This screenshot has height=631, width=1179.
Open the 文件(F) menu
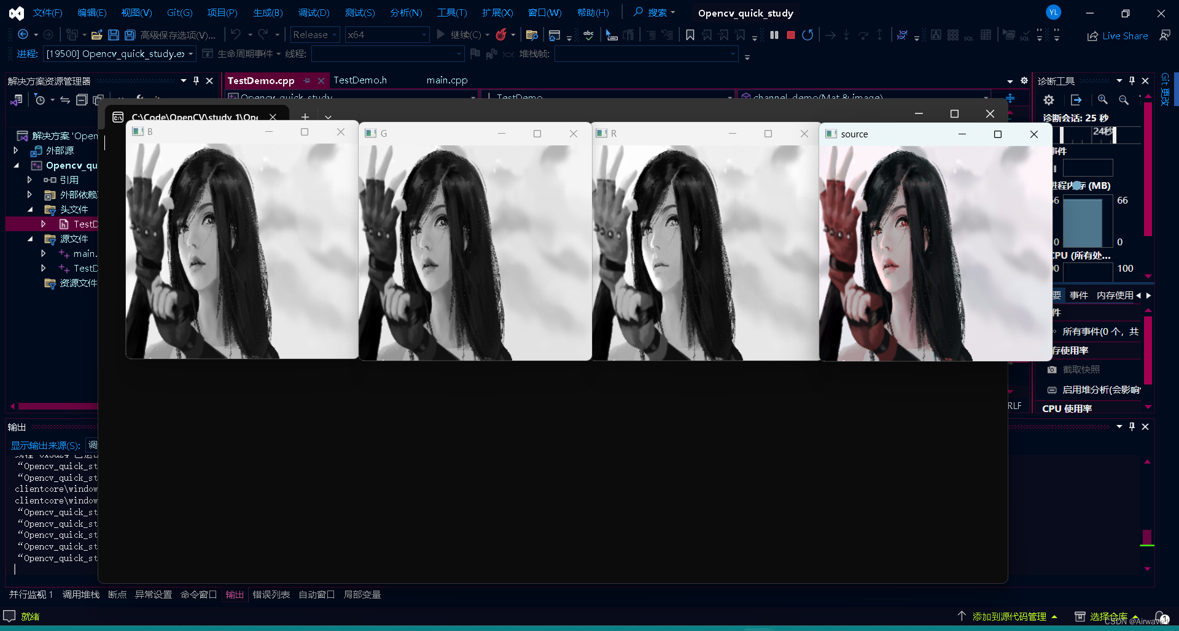click(47, 13)
